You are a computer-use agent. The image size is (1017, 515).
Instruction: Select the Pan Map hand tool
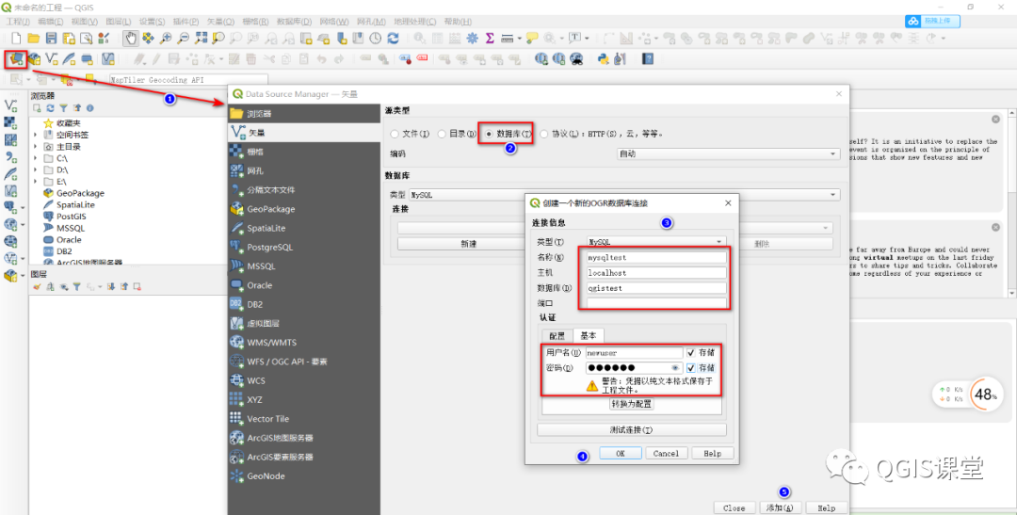131,39
